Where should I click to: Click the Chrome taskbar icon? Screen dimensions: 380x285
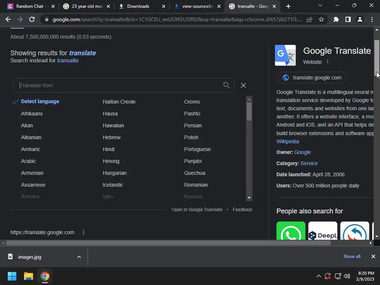point(45,276)
